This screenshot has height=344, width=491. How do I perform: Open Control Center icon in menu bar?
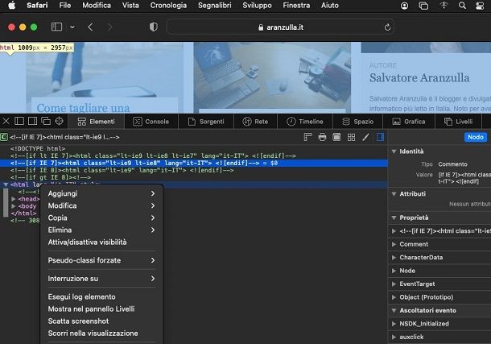coord(480,6)
